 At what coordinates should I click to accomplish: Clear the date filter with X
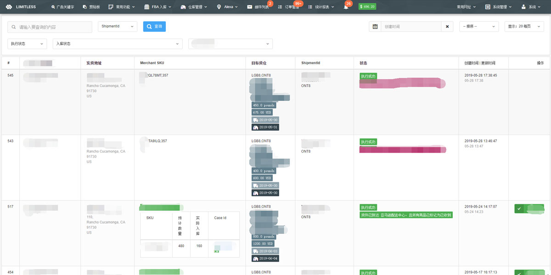pos(447,27)
